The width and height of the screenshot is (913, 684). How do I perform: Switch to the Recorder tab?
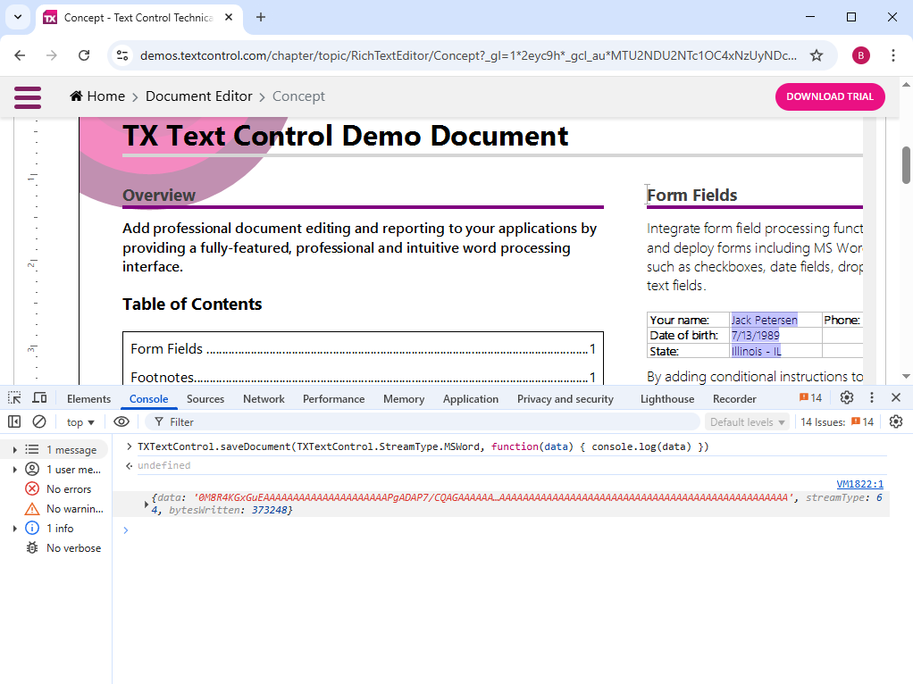(734, 399)
